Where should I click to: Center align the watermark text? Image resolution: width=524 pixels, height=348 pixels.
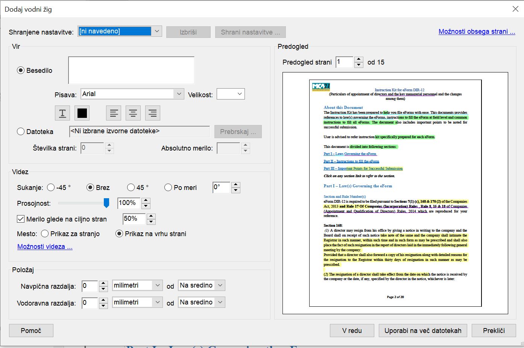133,113
